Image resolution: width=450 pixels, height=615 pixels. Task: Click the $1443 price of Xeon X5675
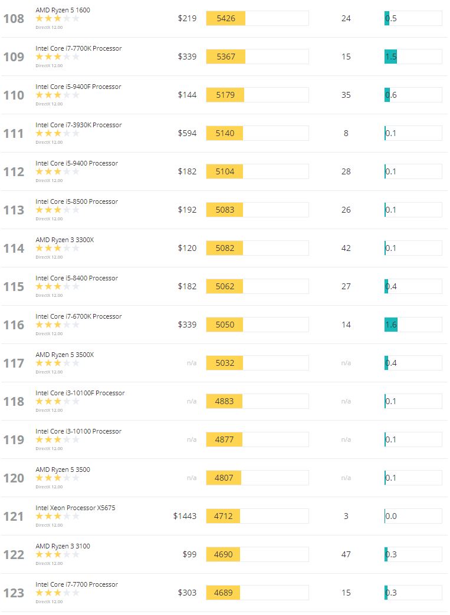point(185,516)
